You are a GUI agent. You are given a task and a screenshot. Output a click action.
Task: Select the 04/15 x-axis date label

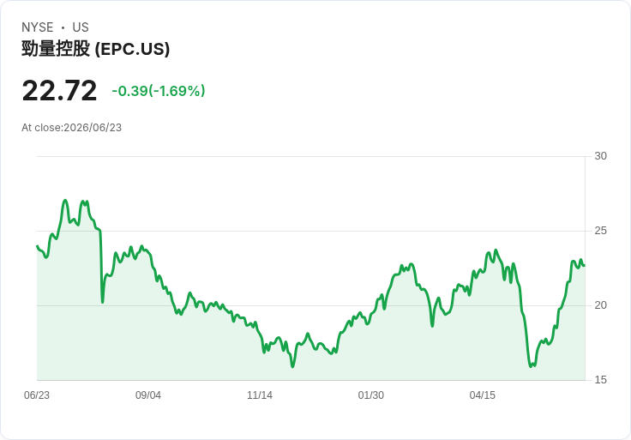482,395
